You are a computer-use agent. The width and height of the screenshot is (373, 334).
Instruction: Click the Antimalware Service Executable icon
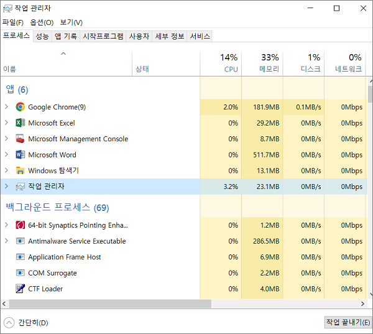[21, 241]
